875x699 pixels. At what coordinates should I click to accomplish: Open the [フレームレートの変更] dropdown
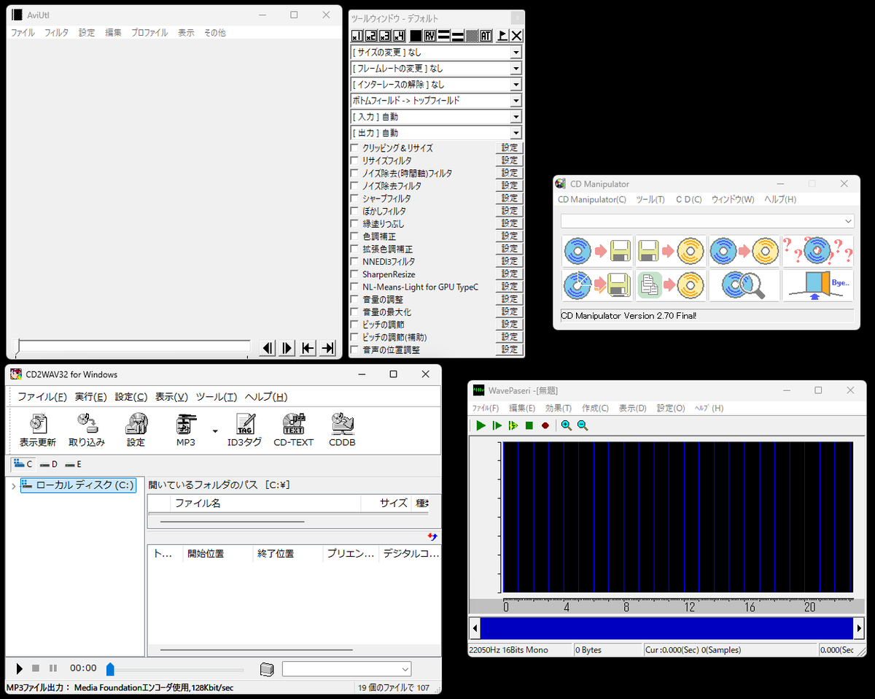point(436,69)
